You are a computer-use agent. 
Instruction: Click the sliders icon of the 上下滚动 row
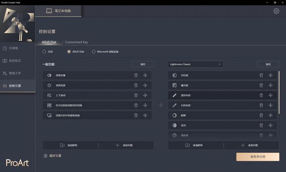tap(49, 95)
